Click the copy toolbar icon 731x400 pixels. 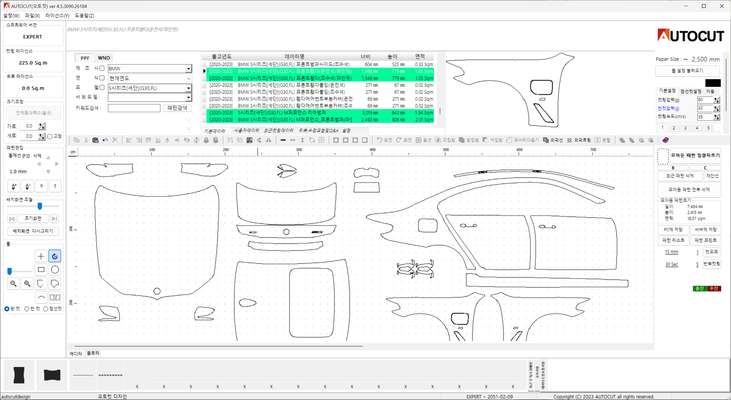(76, 140)
